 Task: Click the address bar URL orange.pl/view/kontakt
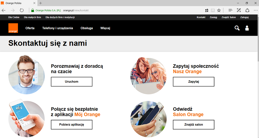(x=76, y=10)
